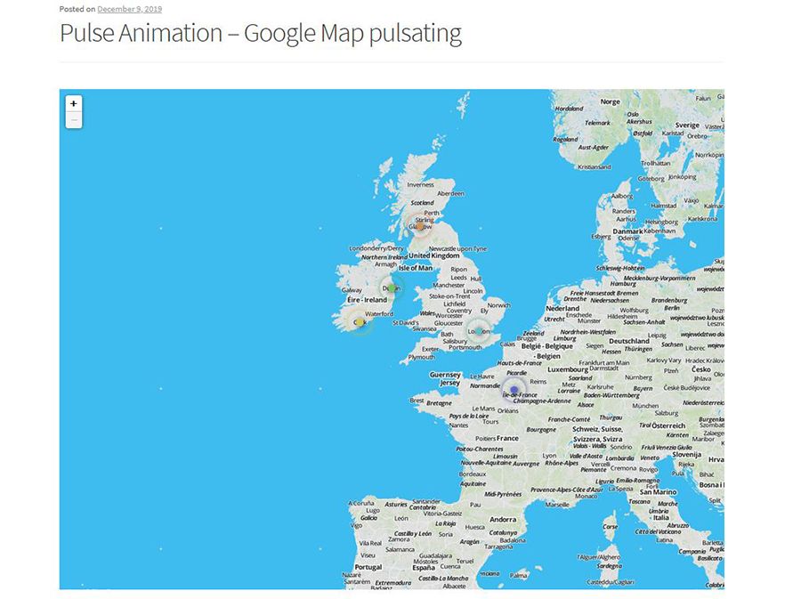
Task: Click the Isle of Man label
Action: pos(416,268)
